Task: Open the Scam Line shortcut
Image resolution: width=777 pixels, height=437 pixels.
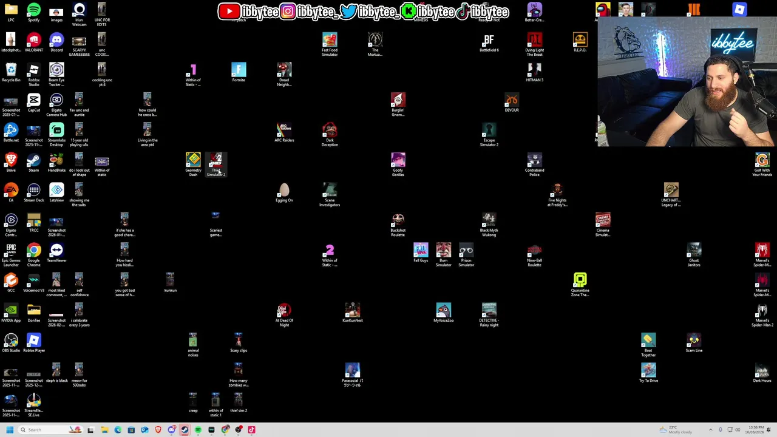Action: (x=694, y=344)
